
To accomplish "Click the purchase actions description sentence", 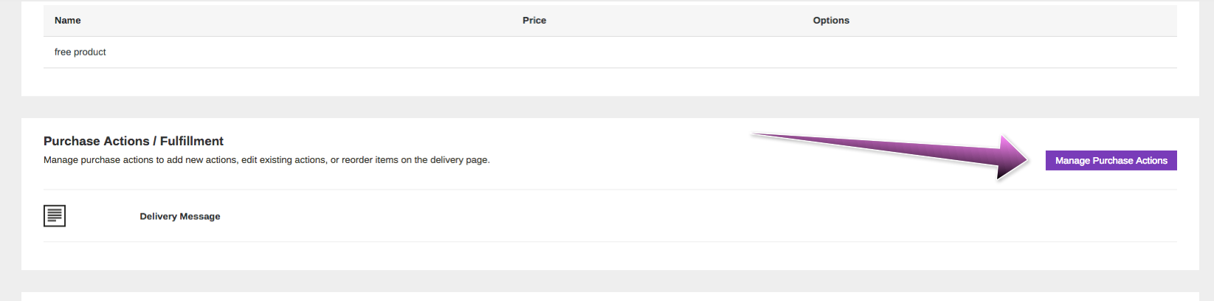I will tap(266, 159).
